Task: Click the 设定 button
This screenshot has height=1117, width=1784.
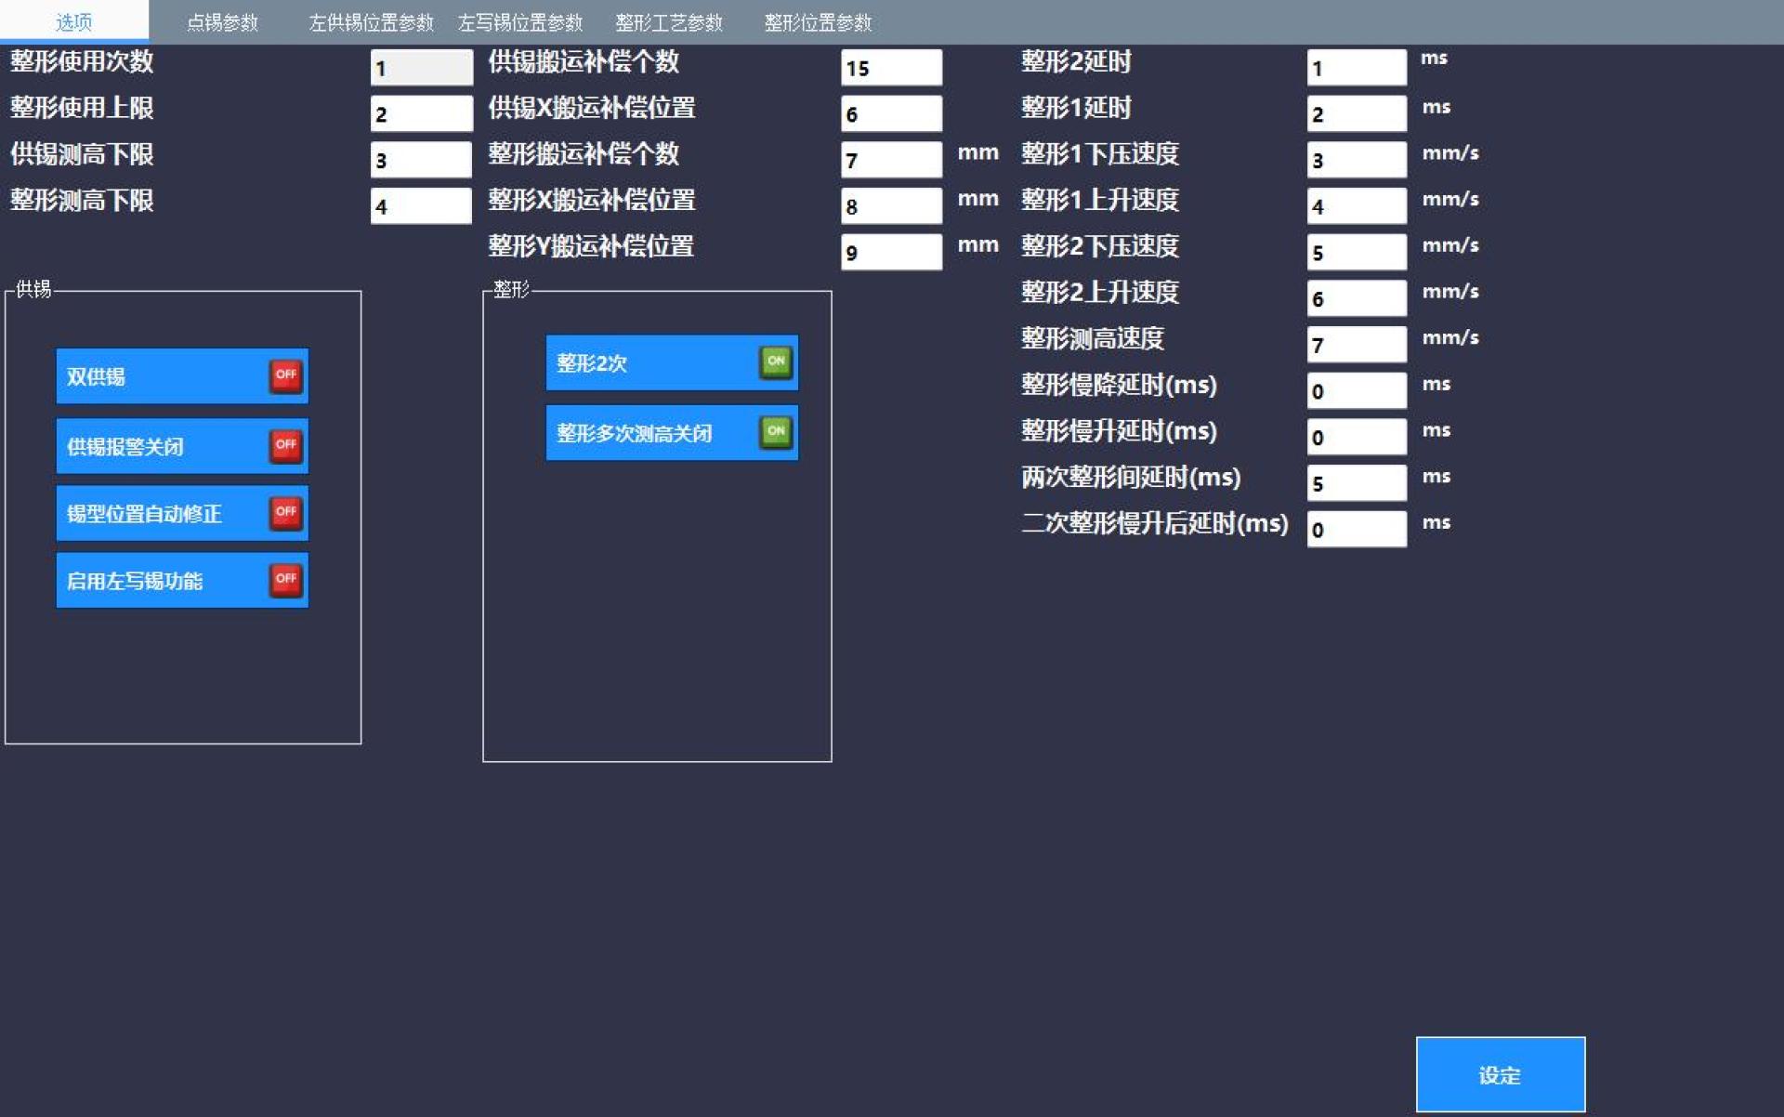Action: (x=1500, y=1074)
